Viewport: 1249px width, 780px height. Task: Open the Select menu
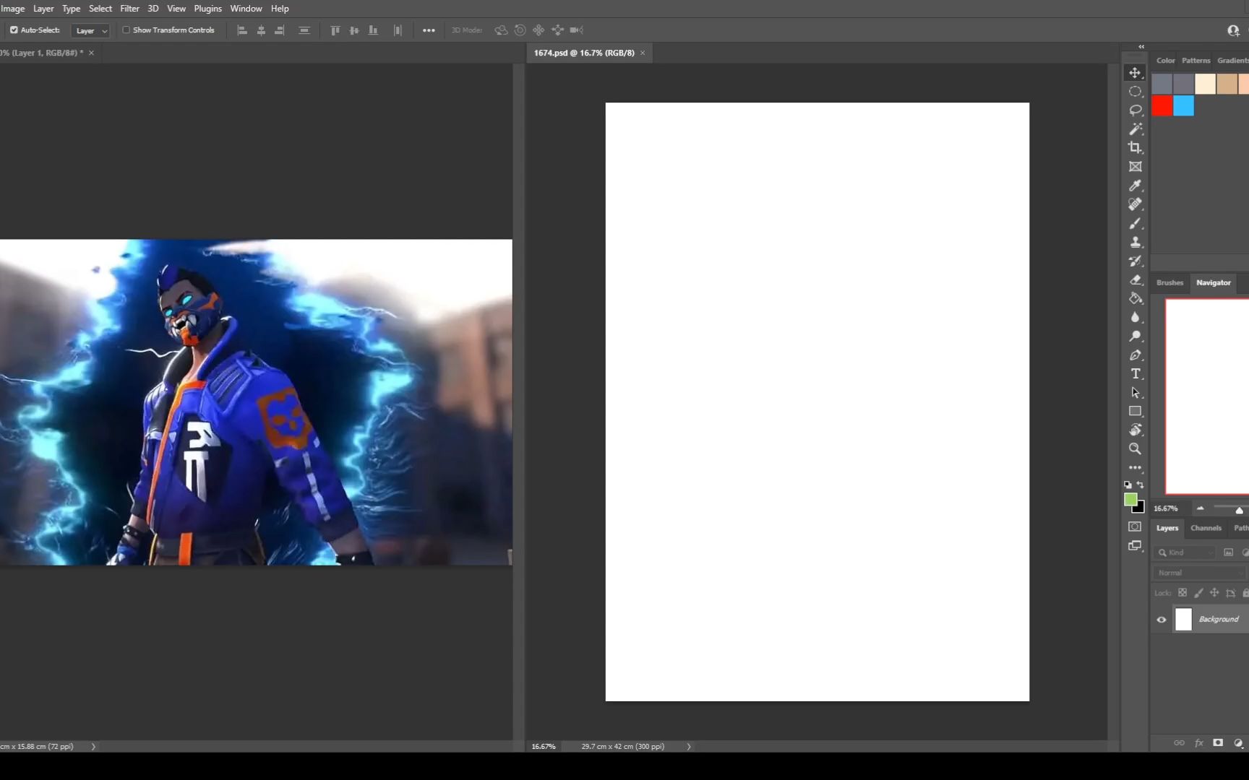100,9
